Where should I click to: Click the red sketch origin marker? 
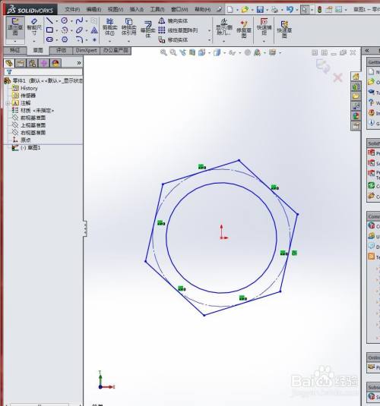(223, 233)
